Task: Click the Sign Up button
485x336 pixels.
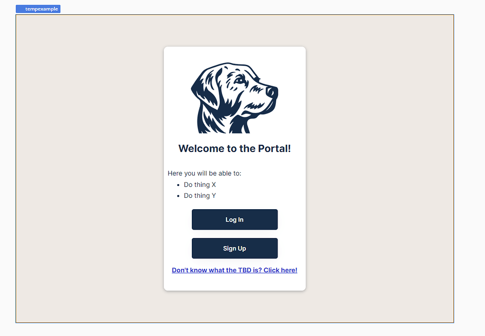Action: tap(234, 248)
